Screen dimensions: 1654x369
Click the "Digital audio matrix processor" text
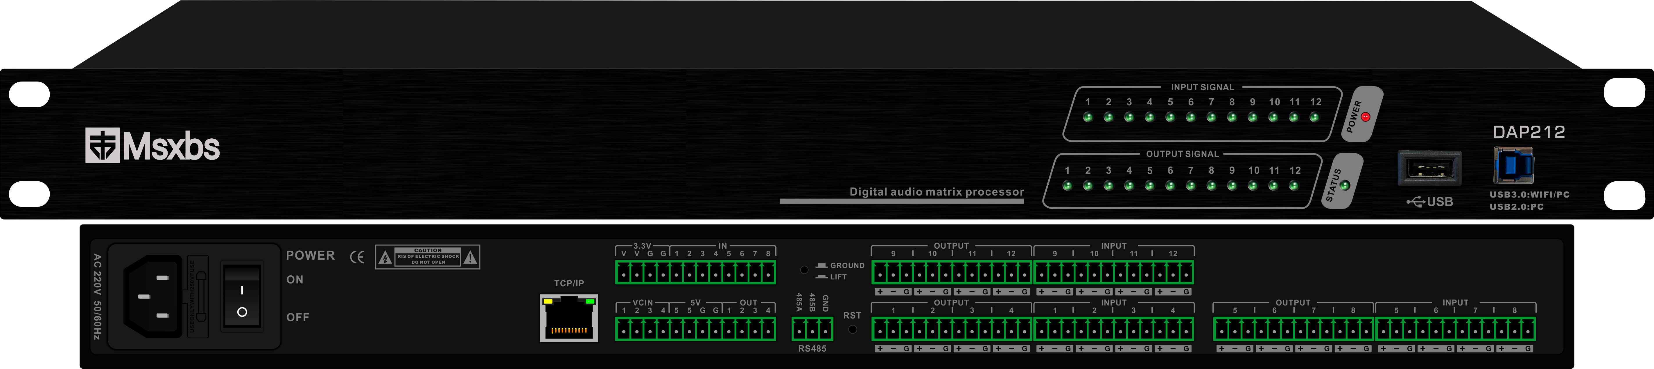click(x=937, y=192)
